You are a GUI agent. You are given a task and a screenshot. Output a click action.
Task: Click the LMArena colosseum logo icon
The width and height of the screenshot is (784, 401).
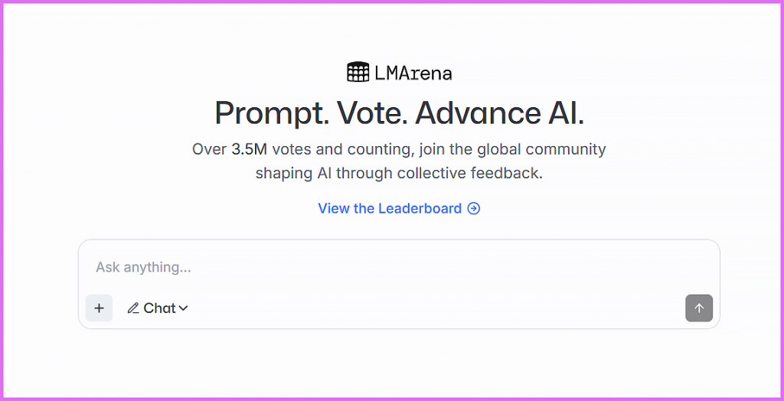click(358, 73)
